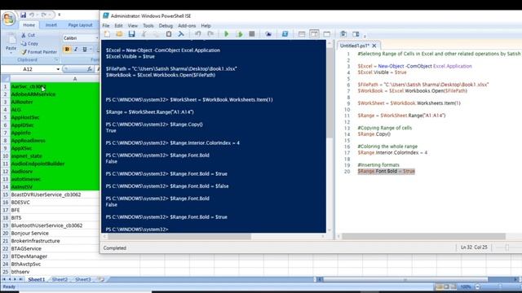Open the Tools menu in PowerShell ISE
The width and height of the screenshot is (522, 293).
148,25
